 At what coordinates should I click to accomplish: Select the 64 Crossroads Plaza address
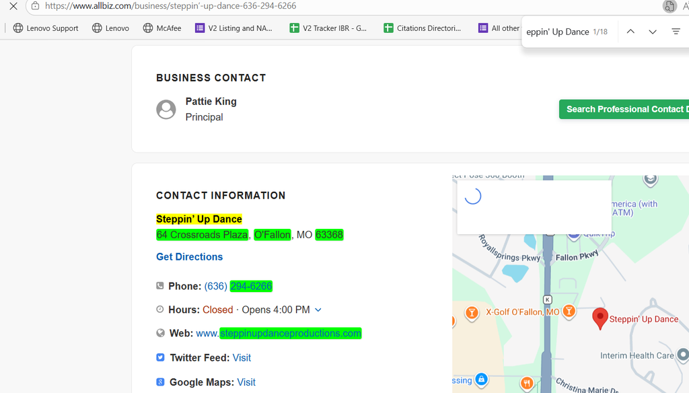tap(202, 235)
